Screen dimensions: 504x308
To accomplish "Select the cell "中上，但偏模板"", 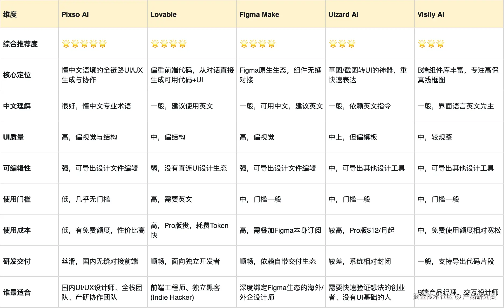I will tap(370, 137).
